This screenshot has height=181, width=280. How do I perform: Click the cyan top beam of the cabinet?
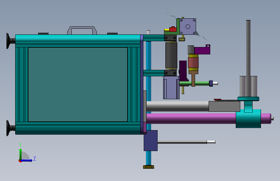78,38
